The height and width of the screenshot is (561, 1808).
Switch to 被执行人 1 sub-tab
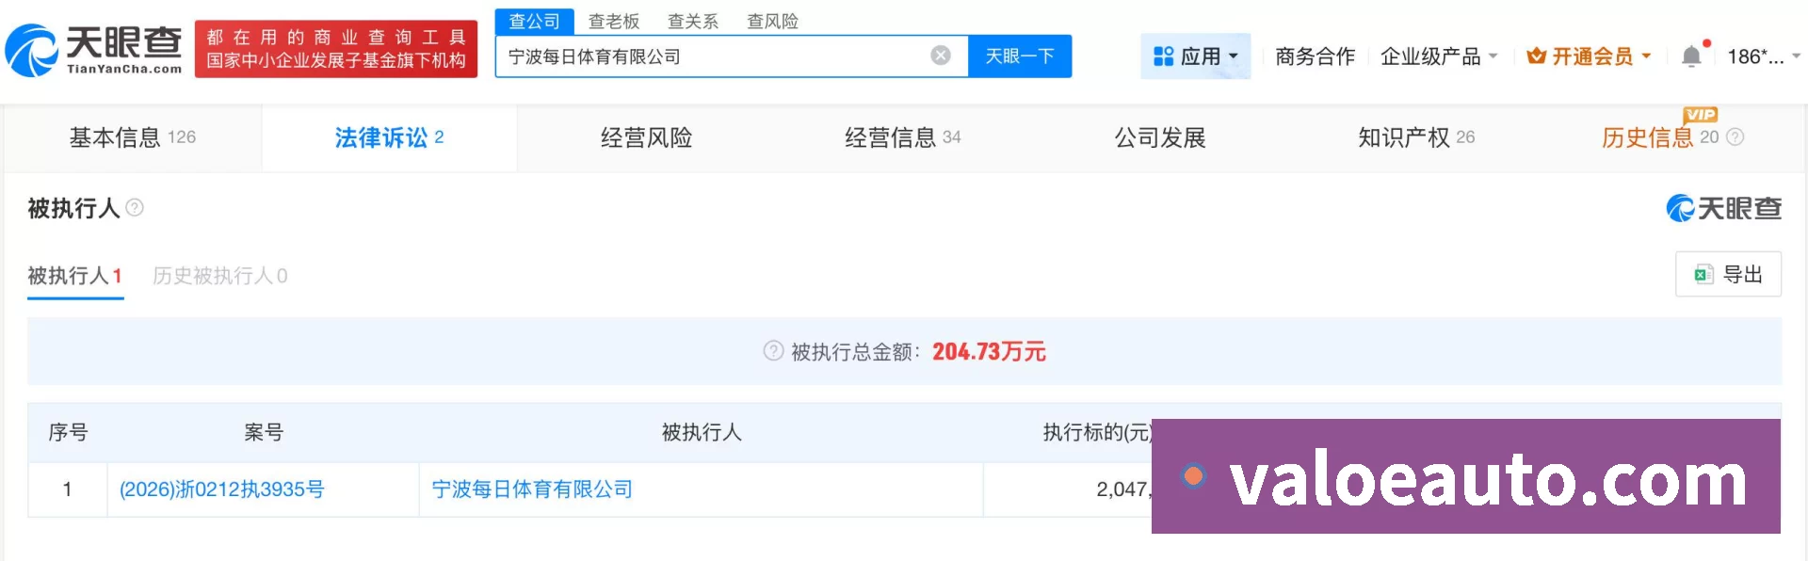point(75,276)
